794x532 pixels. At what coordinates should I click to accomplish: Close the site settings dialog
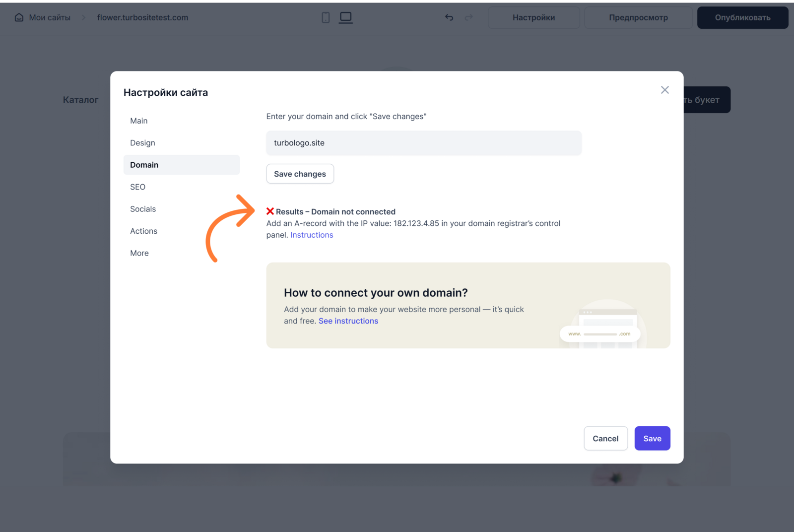[x=664, y=90]
